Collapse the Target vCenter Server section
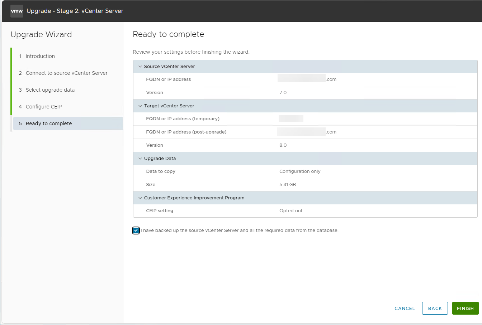The height and width of the screenshot is (325, 482). [140, 106]
